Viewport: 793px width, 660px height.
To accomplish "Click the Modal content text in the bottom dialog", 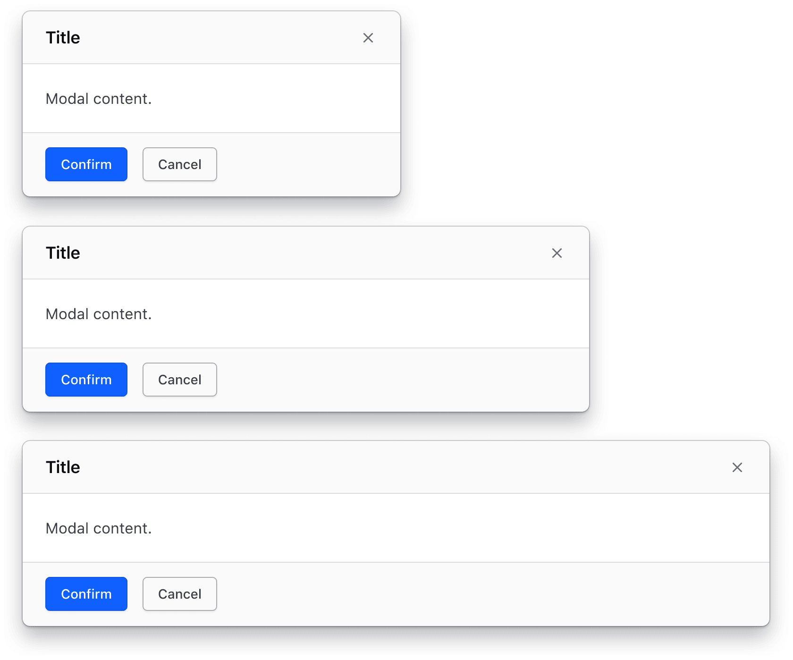I will (x=99, y=528).
